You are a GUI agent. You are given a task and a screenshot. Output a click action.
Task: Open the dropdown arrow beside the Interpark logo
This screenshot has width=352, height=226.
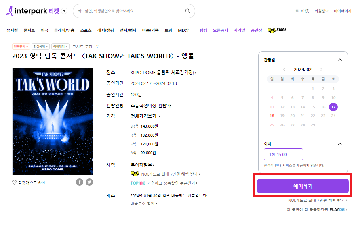[64, 11]
